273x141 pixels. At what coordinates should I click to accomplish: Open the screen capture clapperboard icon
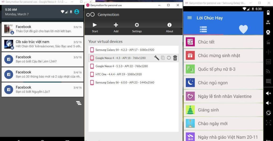(x=268, y=42)
